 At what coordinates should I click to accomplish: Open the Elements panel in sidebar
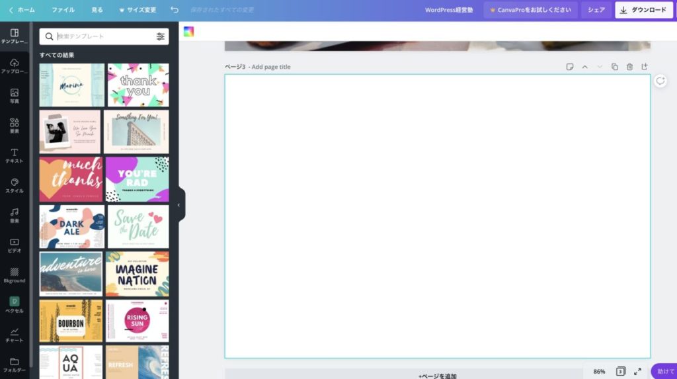[x=15, y=126]
